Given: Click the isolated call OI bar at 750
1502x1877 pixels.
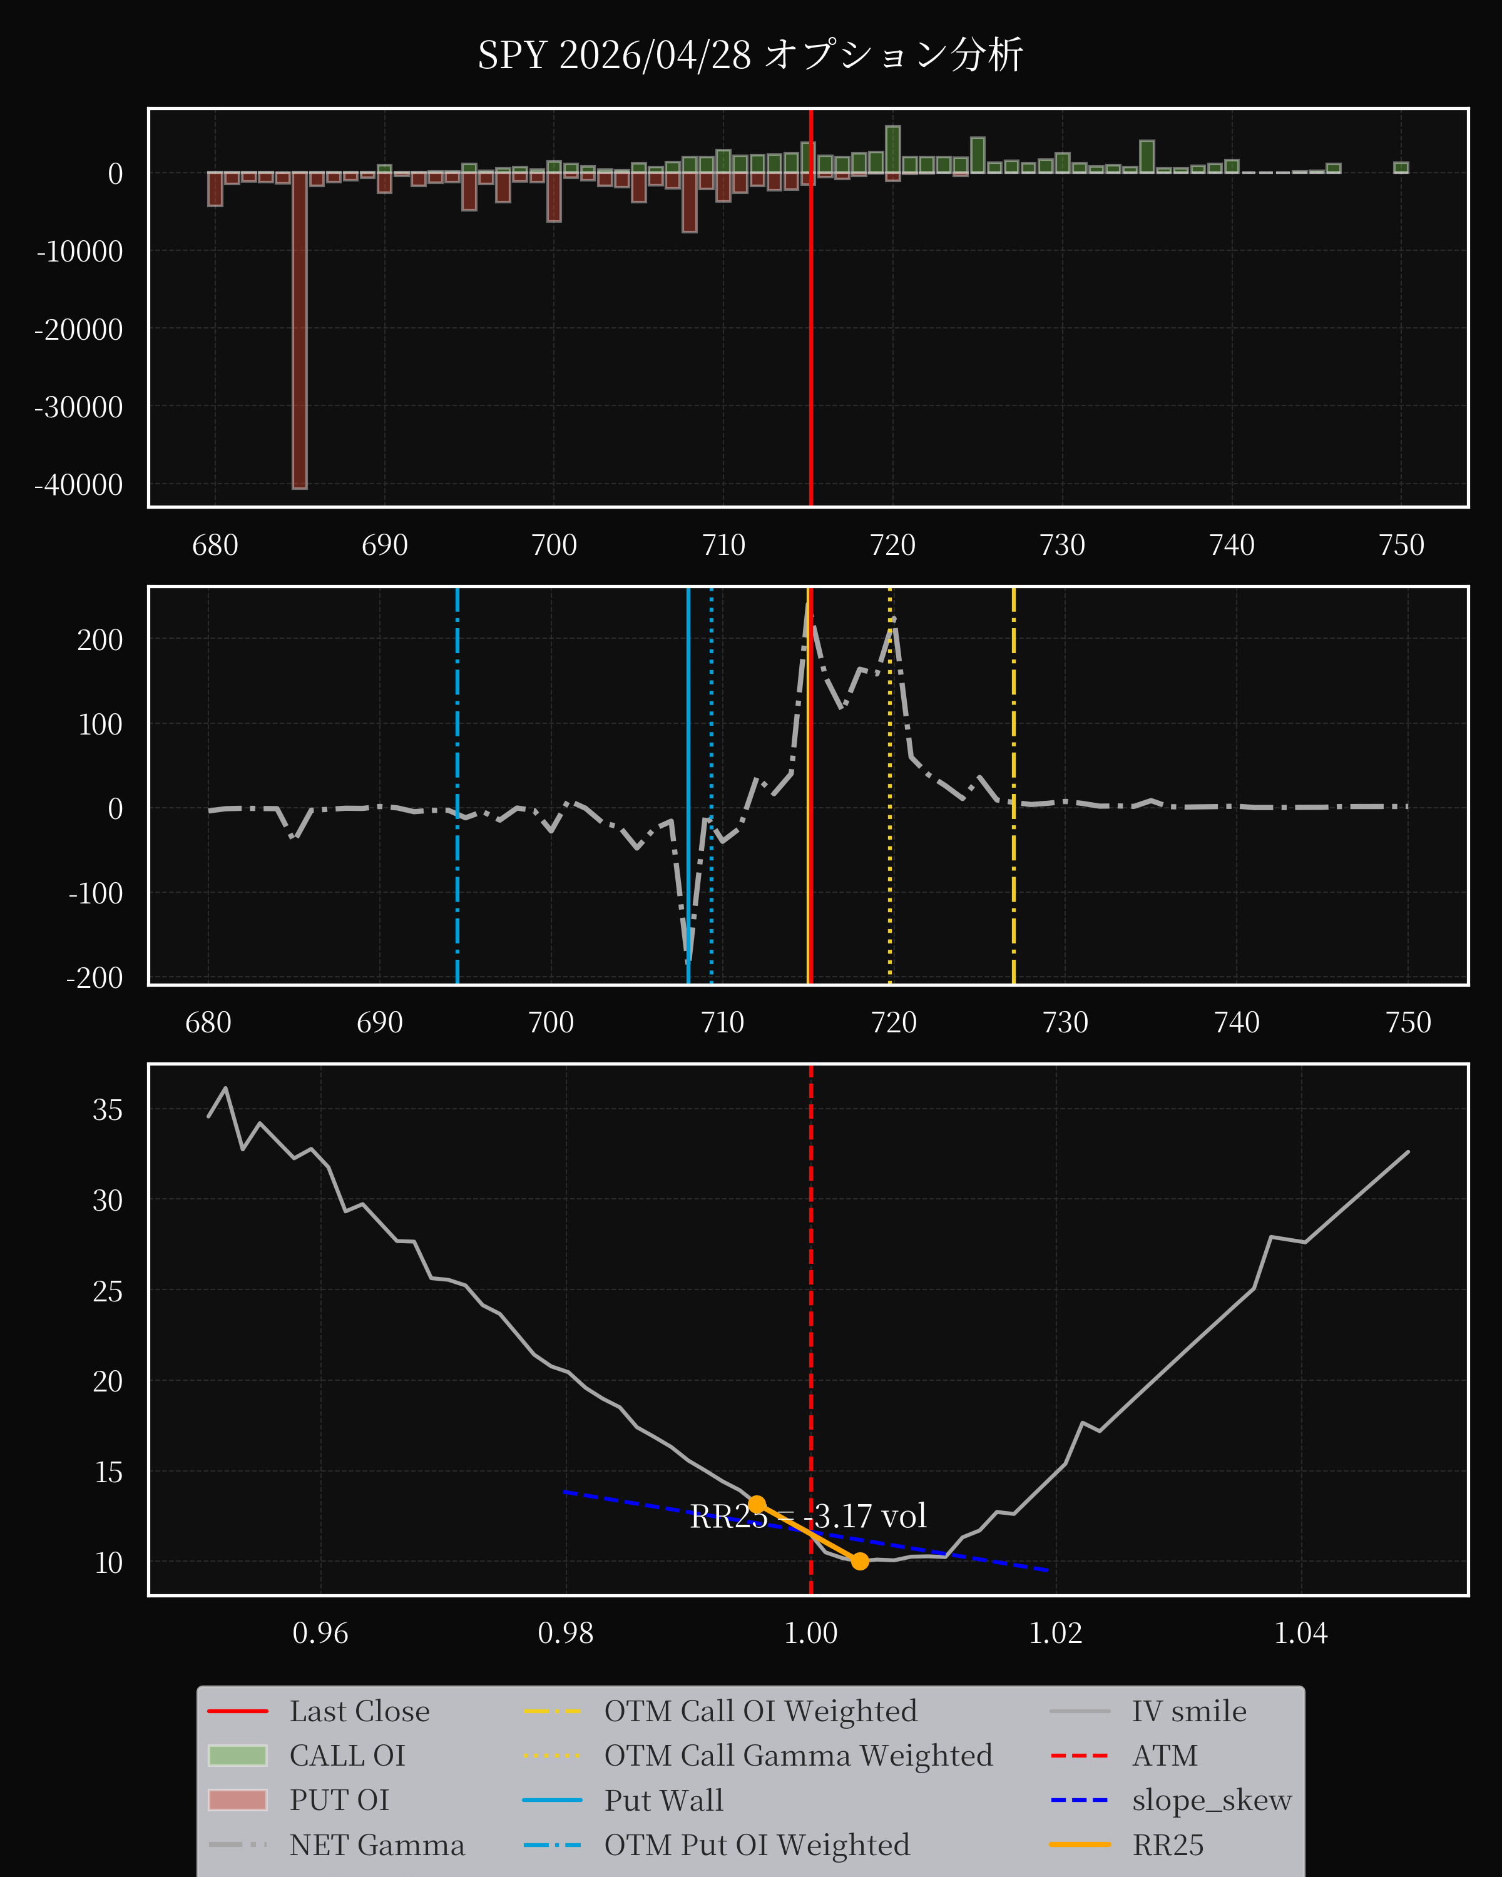Looking at the screenshot, I should click(1401, 167).
